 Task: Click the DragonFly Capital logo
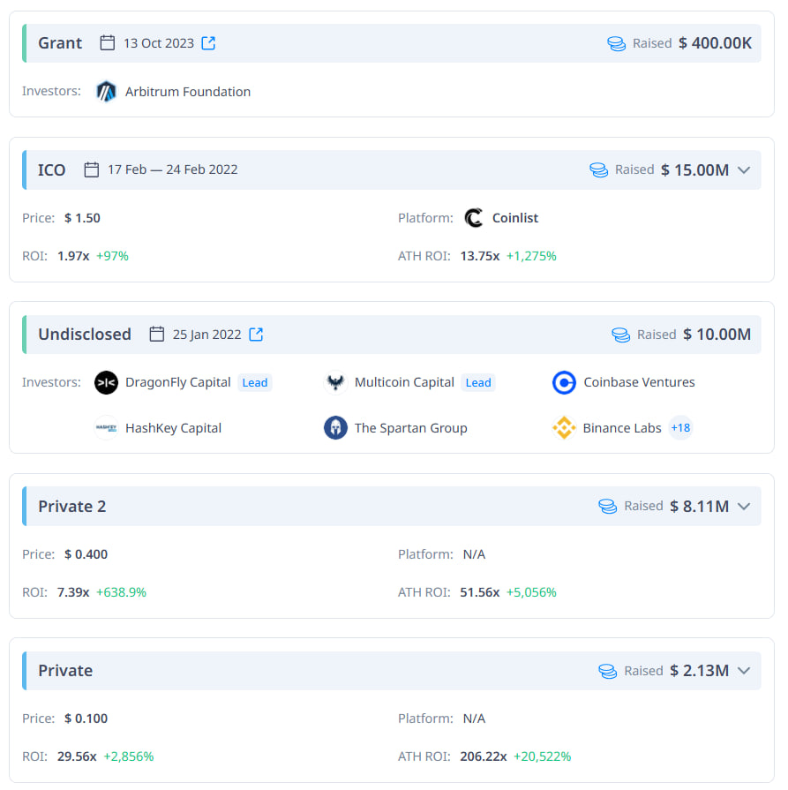[106, 382]
